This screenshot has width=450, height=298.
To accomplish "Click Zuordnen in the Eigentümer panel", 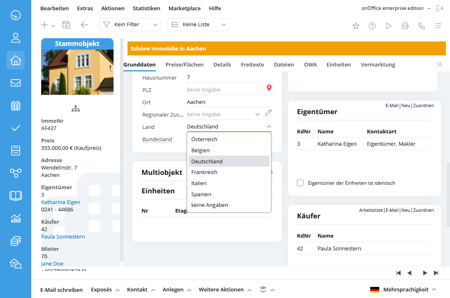I will [x=423, y=105].
